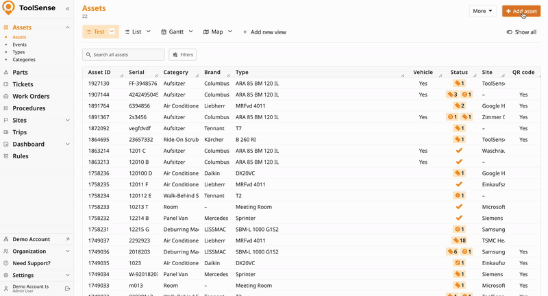Open the Gantt view dropdown arrow

coord(190,32)
